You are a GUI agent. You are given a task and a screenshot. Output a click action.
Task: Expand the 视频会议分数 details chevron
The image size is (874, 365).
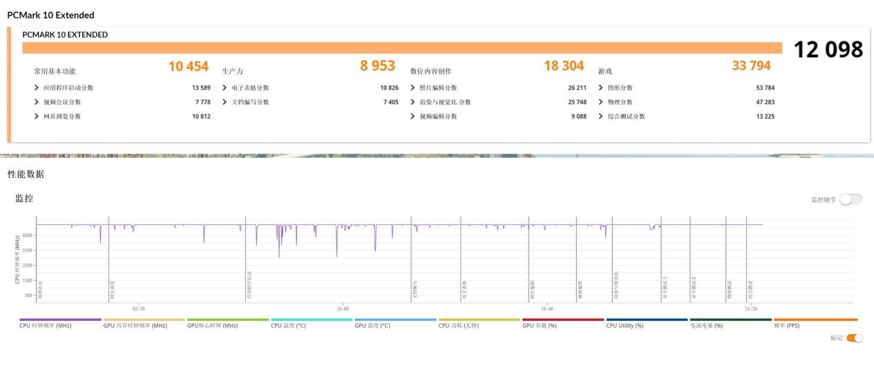point(37,102)
